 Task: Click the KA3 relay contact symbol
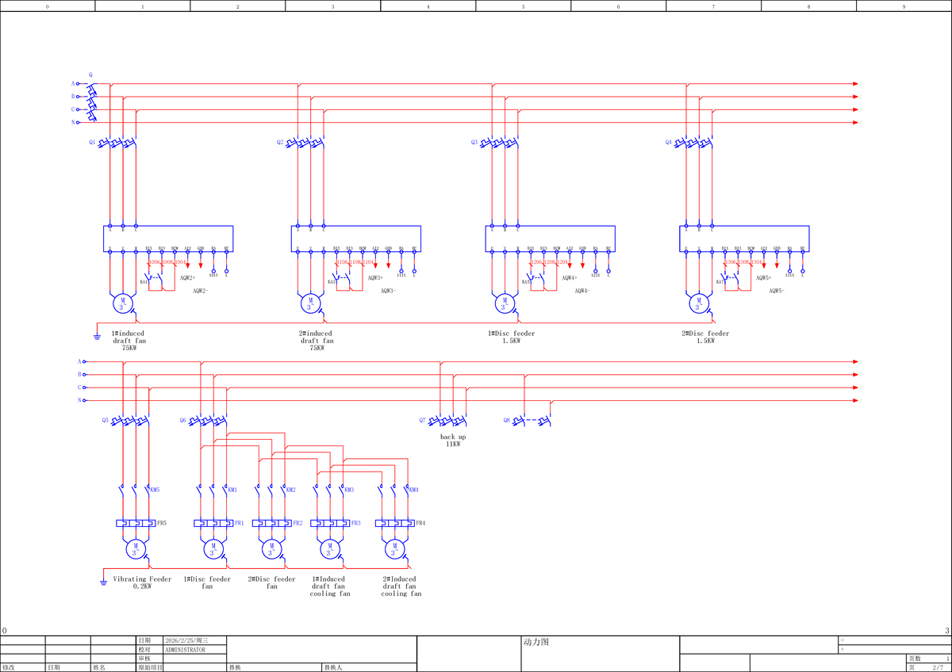pos(341,279)
